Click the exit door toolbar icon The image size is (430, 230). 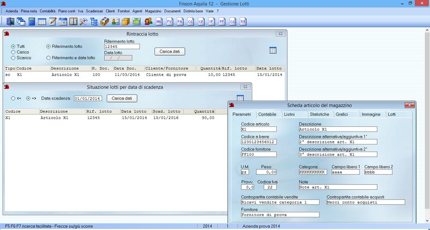pyautogui.click(x=10, y=21)
